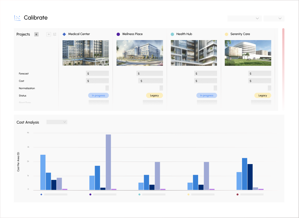299x218 pixels.
Task: Click the add project plus icon
Action: pos(49,34)
